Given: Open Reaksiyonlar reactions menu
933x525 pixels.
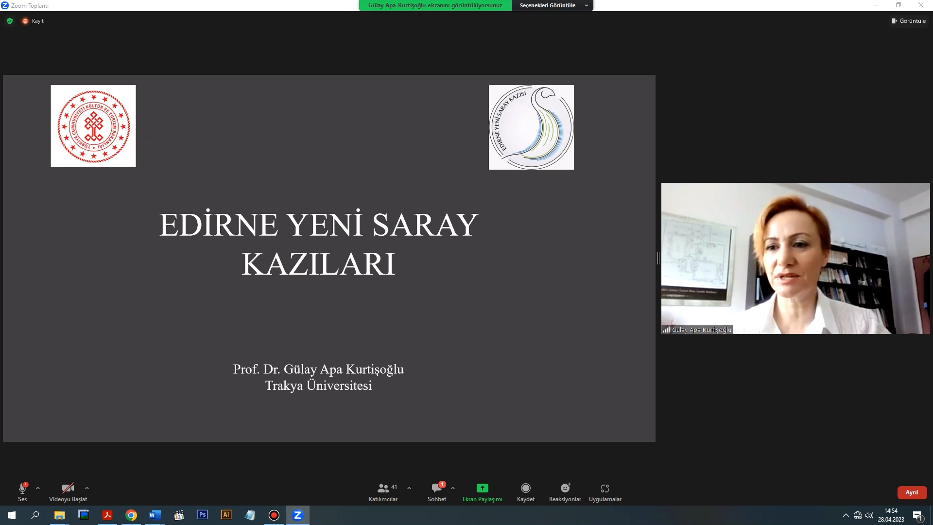Looking at the screenshot, I should coord(565,491).
